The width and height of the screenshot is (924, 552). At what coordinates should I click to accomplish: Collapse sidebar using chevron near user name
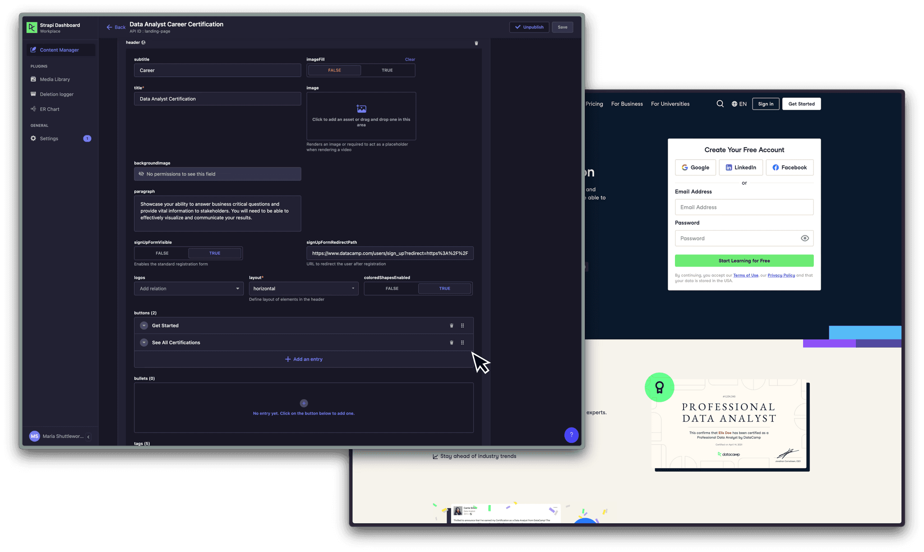coord(88,437)
